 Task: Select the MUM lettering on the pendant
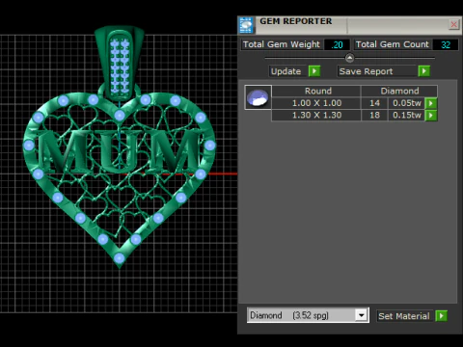point(119,151)
